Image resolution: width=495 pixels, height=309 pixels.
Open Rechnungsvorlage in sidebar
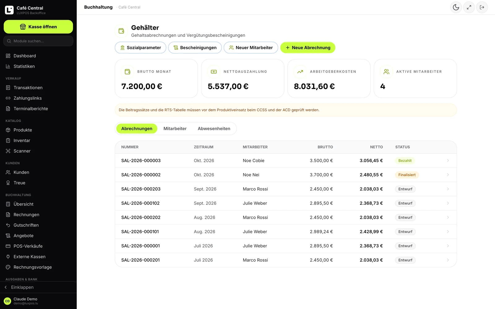[x=38, y=267]
